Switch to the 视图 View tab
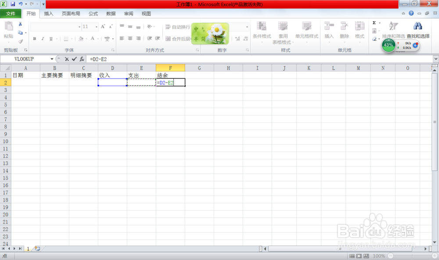Image resolution: width=439 pixels, height=260 pixels. pos(146,14)
